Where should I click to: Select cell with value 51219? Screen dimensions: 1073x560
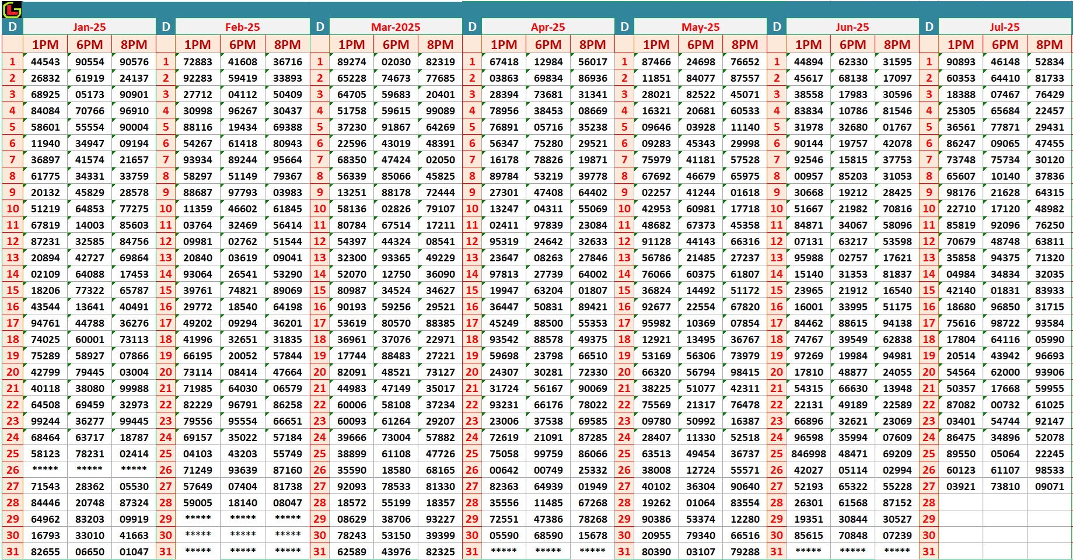point(46,209)
